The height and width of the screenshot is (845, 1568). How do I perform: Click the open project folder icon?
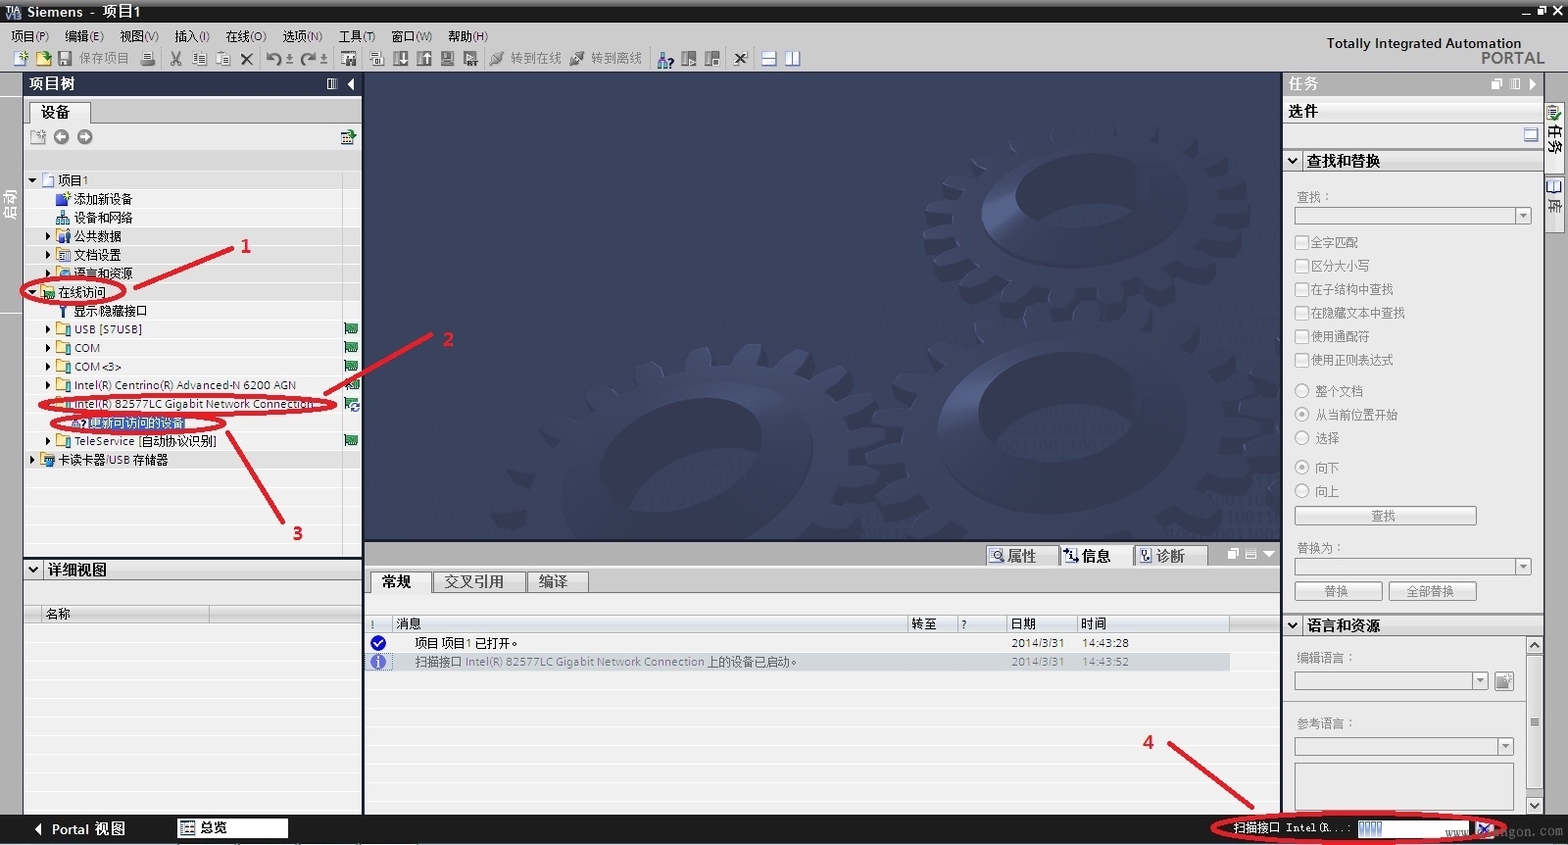(x=43, y=59)
